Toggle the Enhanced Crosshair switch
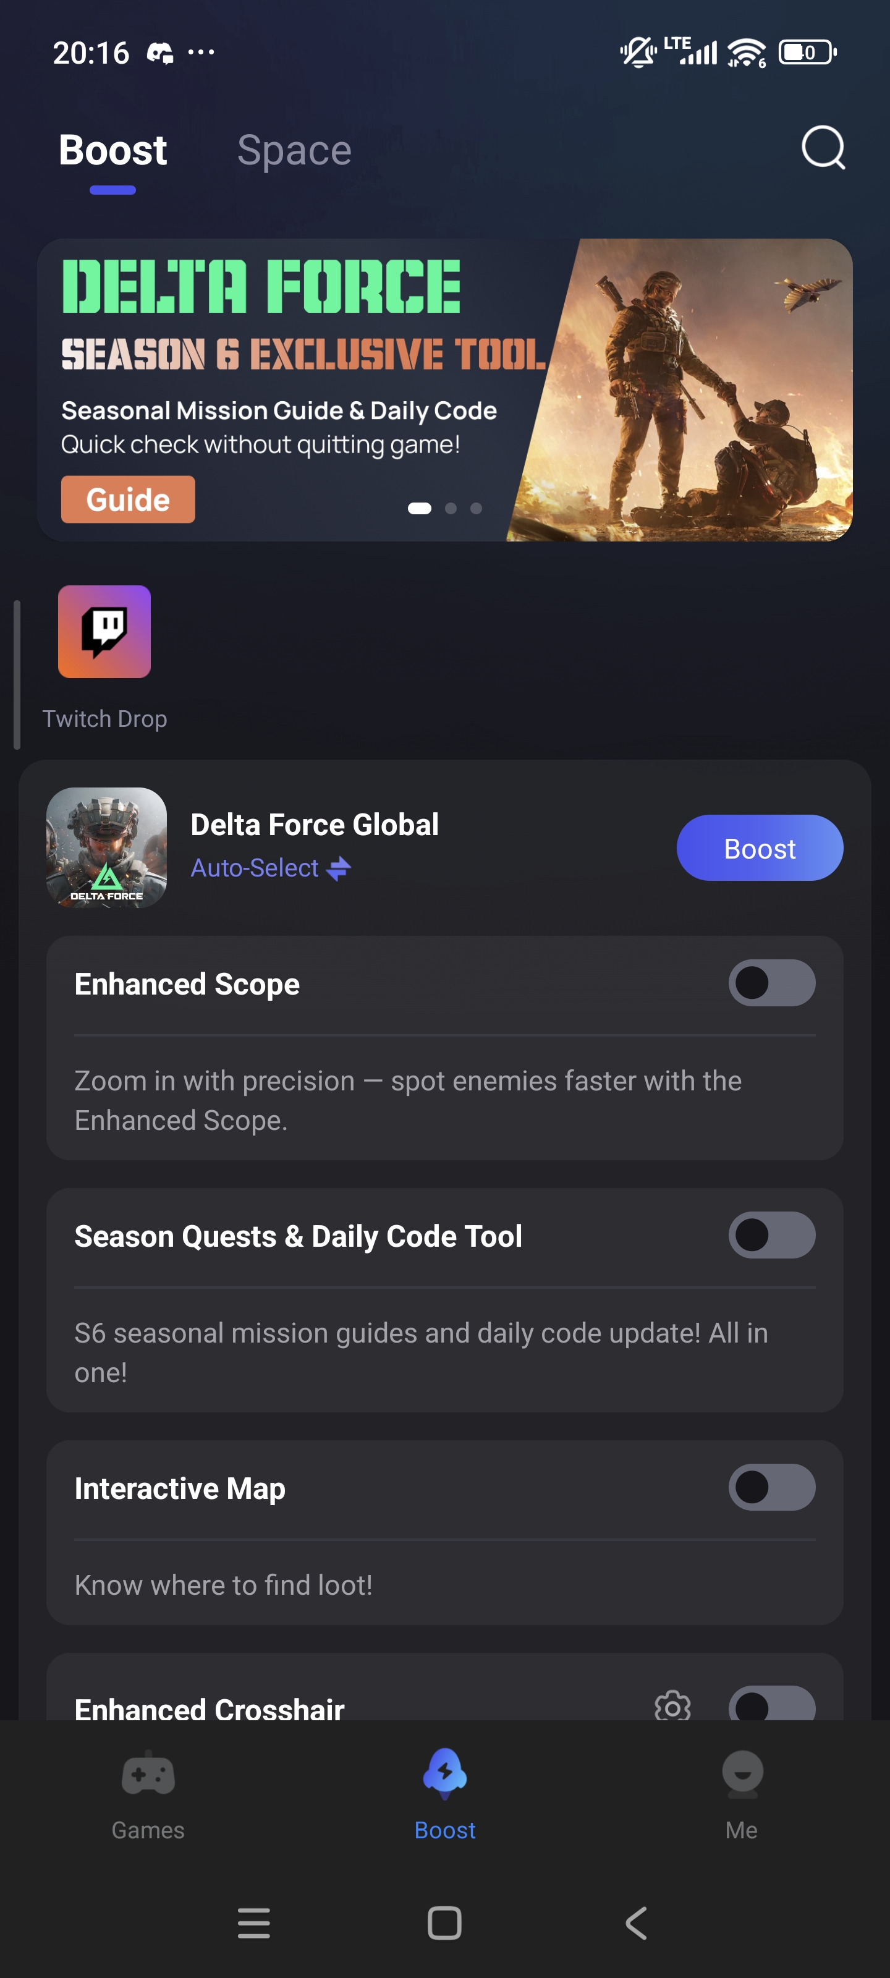This screenshot has height=1978, width=890. 771,1705
